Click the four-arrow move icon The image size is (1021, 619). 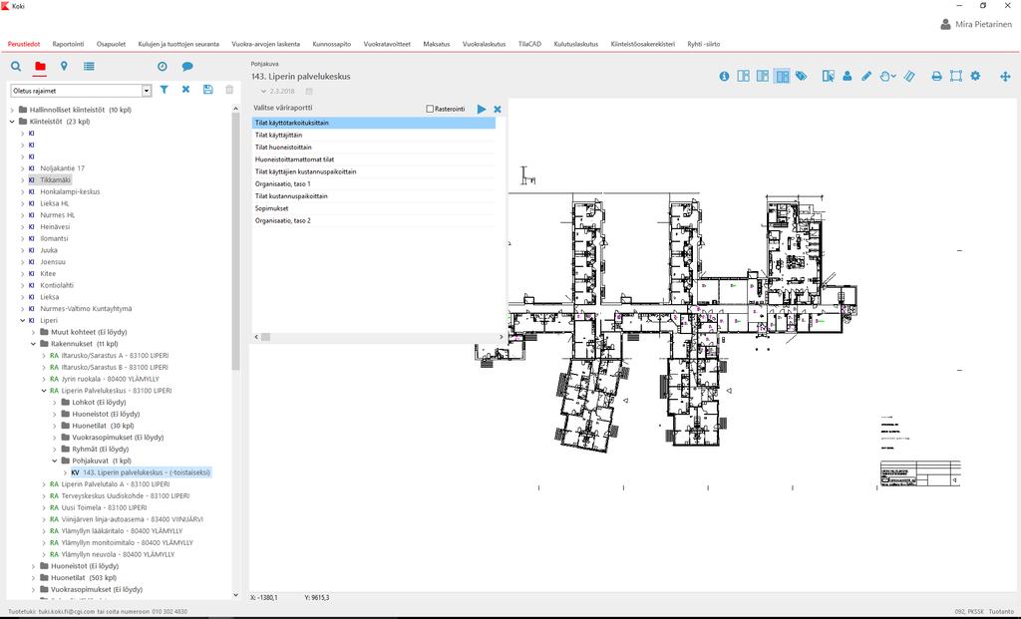(x=1005, y=76)
